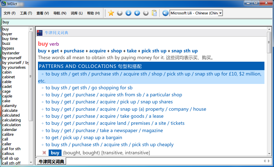274x167 pixels.
Task: Click the synonym link 'shop'
Action: click(x=116, y=51)
